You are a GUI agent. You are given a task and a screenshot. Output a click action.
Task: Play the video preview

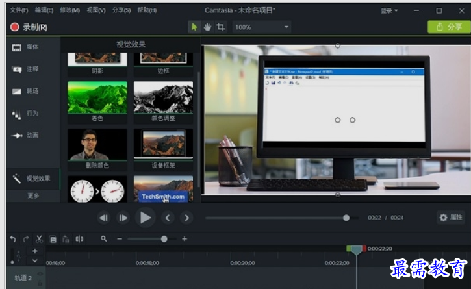pos(145,218)
